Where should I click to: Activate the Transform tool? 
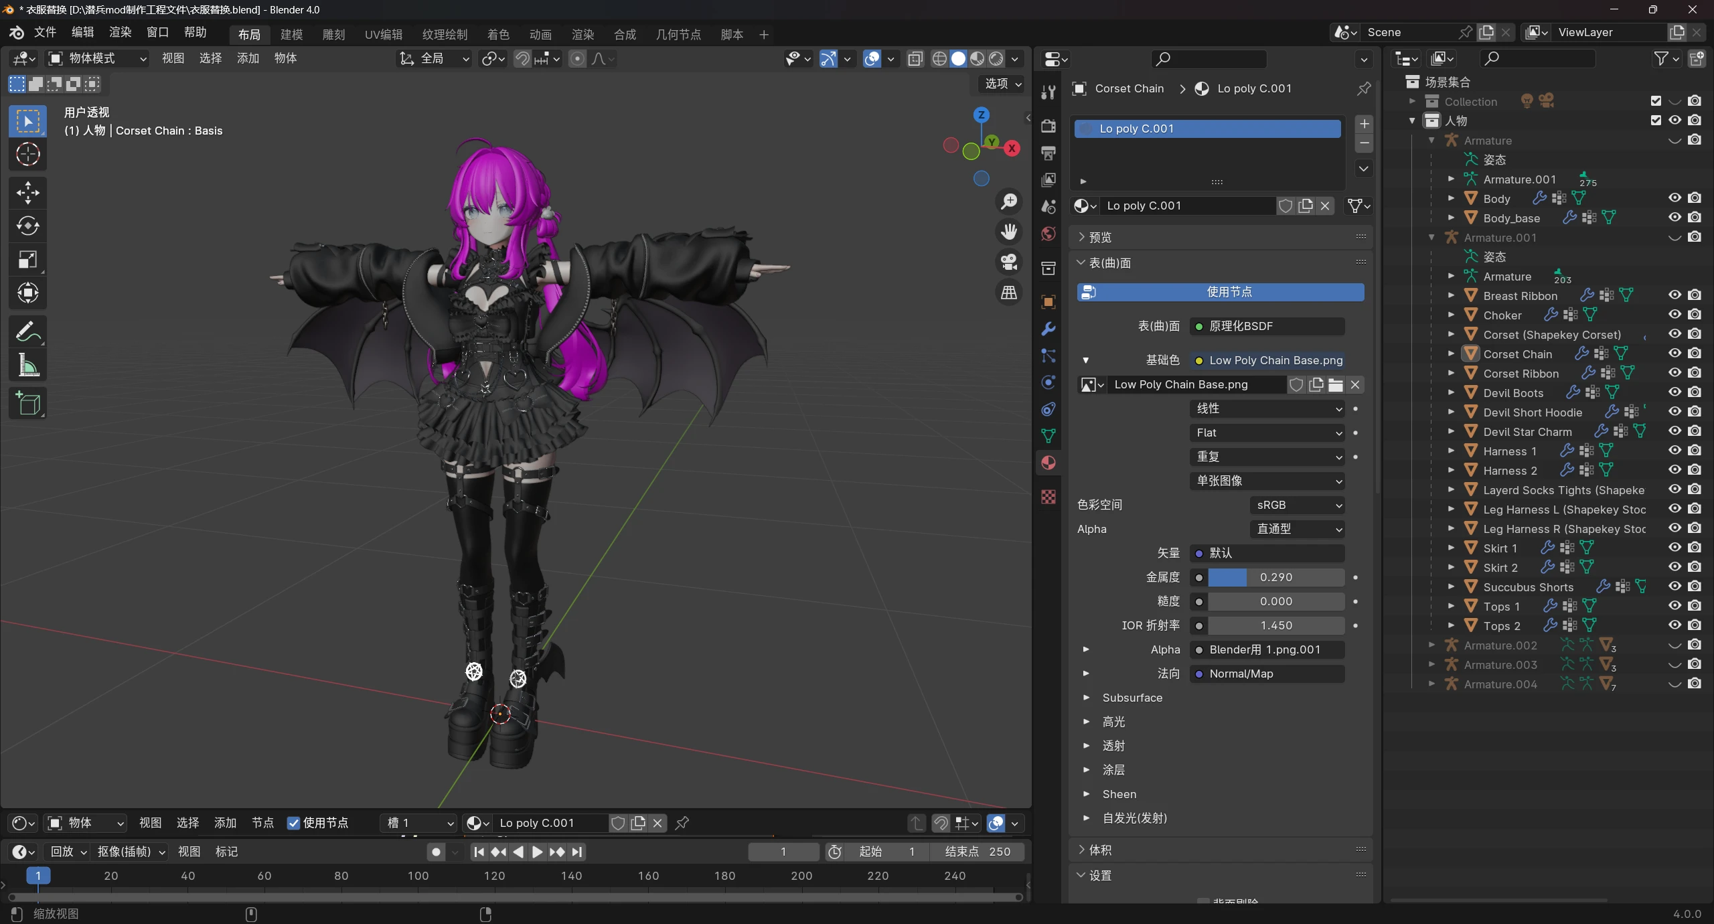click(27, 293)
